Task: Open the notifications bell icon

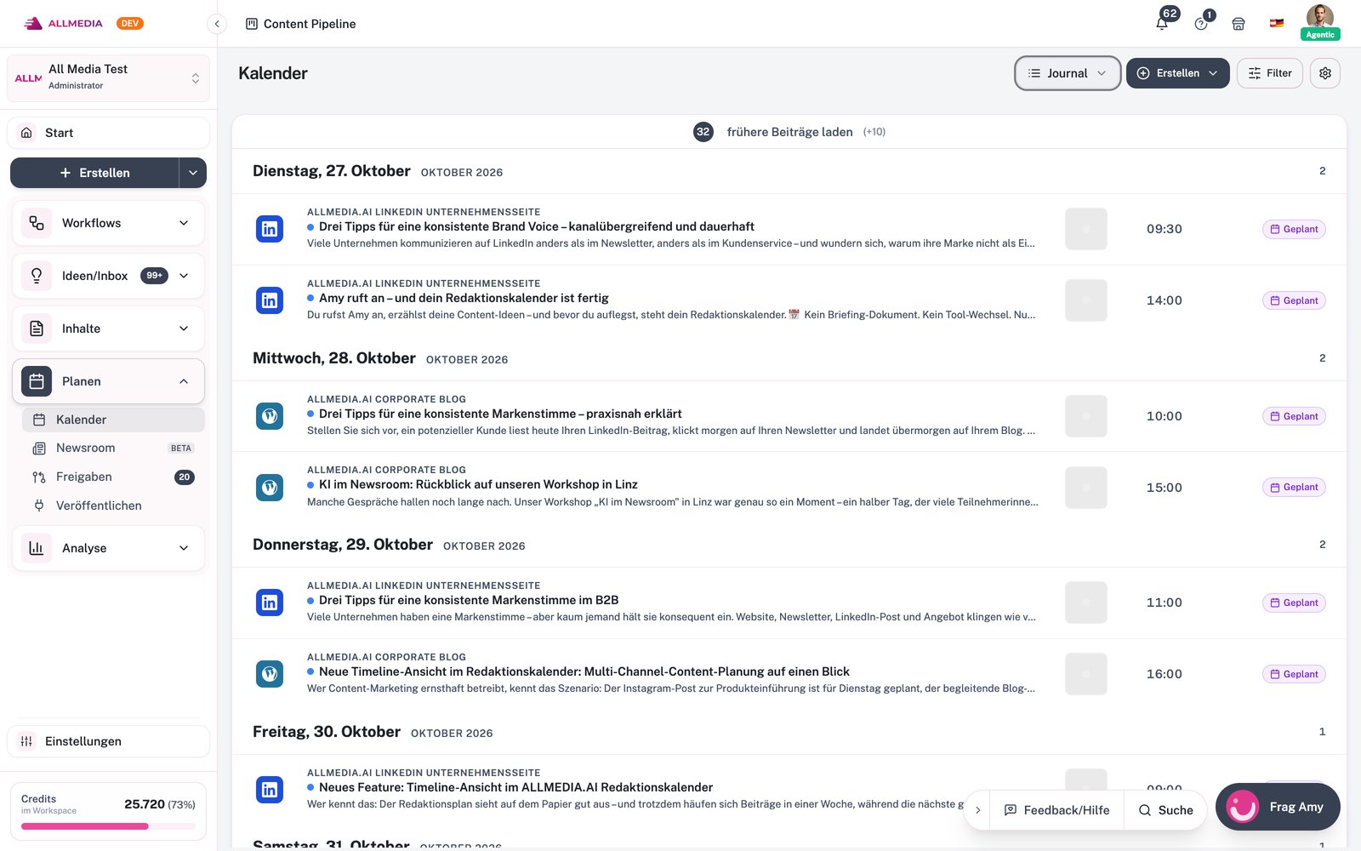Action: coord(1162,24)
